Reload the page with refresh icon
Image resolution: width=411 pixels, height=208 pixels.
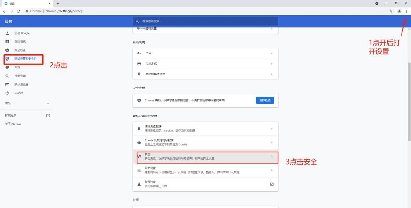point(18,11)
